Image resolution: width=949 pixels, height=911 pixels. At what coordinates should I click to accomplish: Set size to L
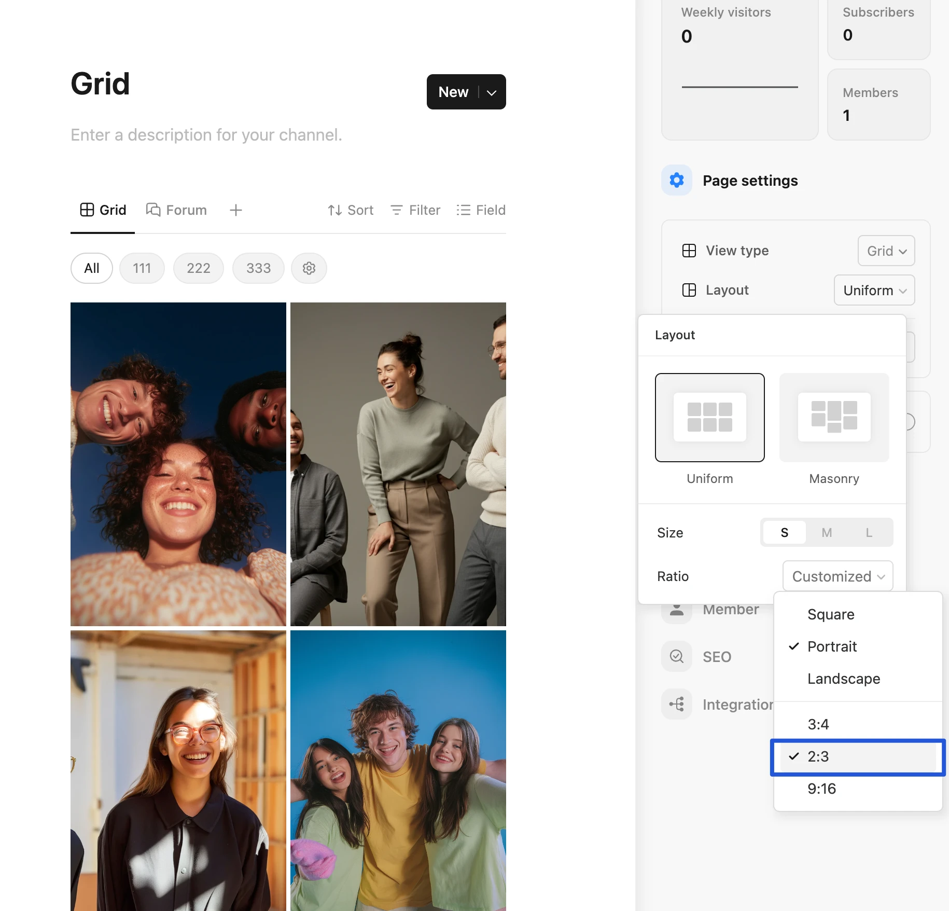pos(869,533)
